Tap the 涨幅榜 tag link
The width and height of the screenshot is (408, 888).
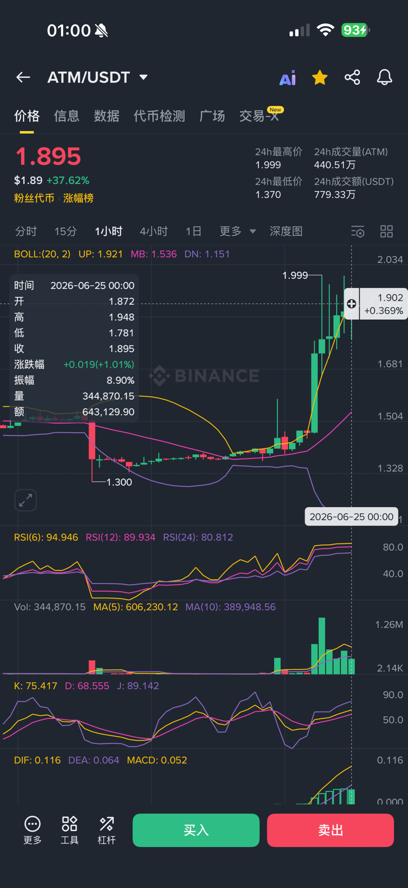tap(78, 198)
